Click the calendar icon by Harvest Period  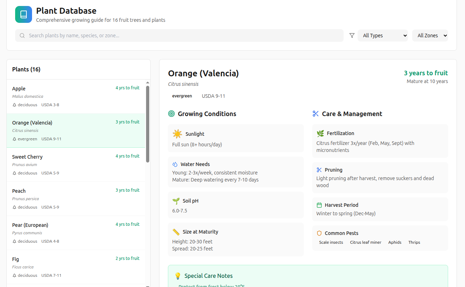coord(319,205)
